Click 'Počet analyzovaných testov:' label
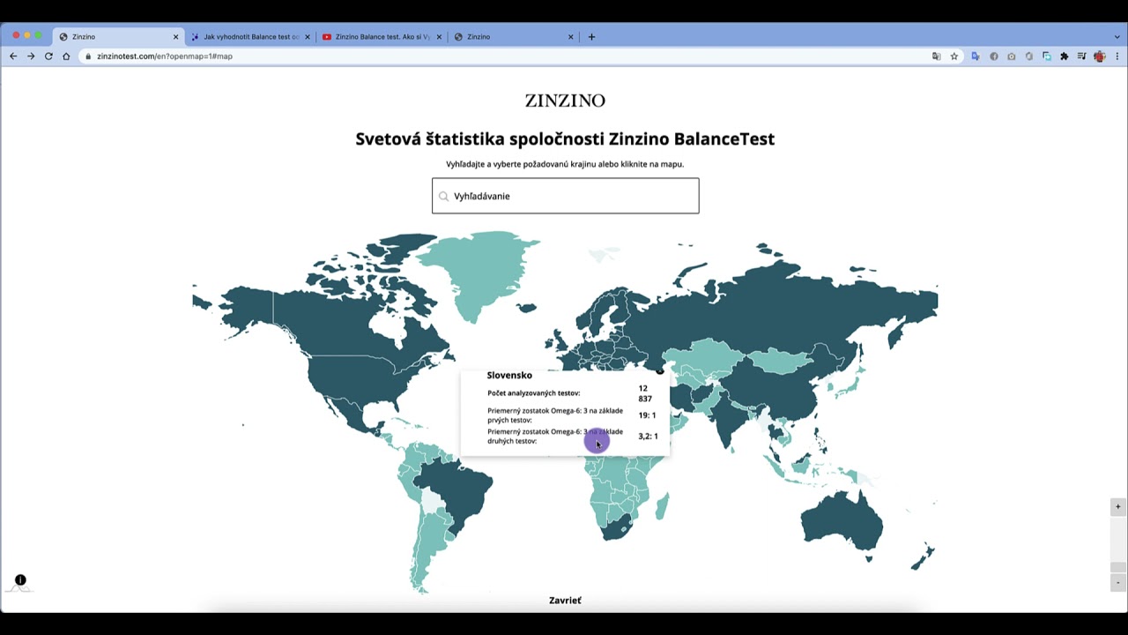Image resolution: width=1128 pixels, height=635 pixels. pos(533,393)
